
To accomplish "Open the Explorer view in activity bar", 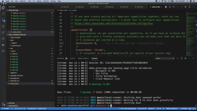I will tap(3, 8).
